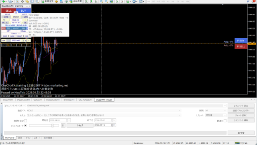The width and height of the screenshot is (257, 145).
Task: Expand the 期間 M1 dropdown
Action: [224, 110]
